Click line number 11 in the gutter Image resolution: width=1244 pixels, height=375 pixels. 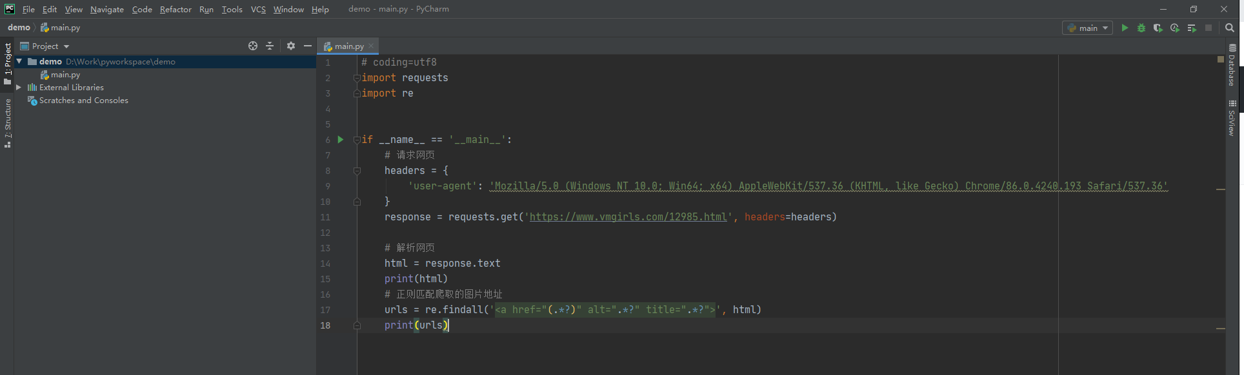(325, 217)
